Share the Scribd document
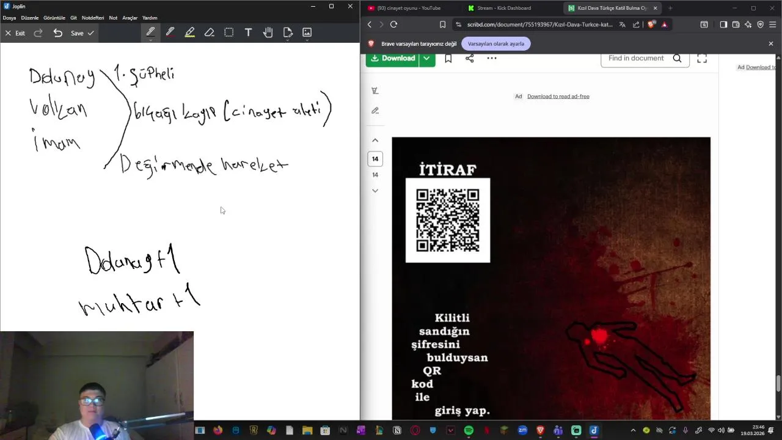The width and height of the screenshot is (782, 440). tap(470, 59)
